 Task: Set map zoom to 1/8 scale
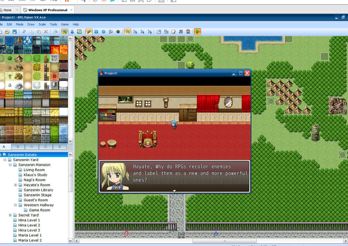click(149, 32)
